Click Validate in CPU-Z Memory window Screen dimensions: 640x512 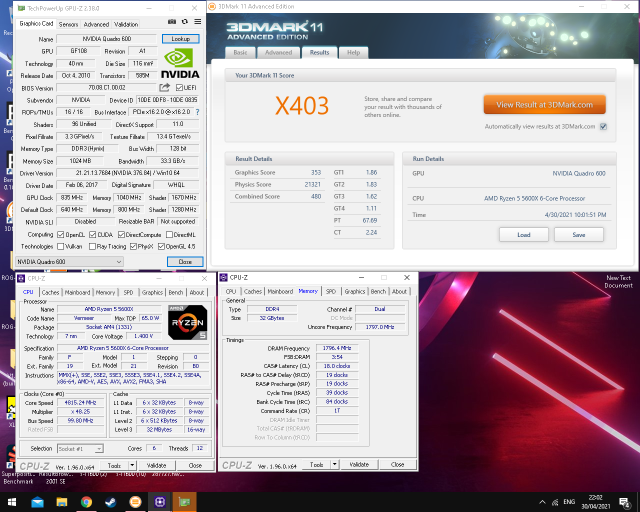point(359,464)
